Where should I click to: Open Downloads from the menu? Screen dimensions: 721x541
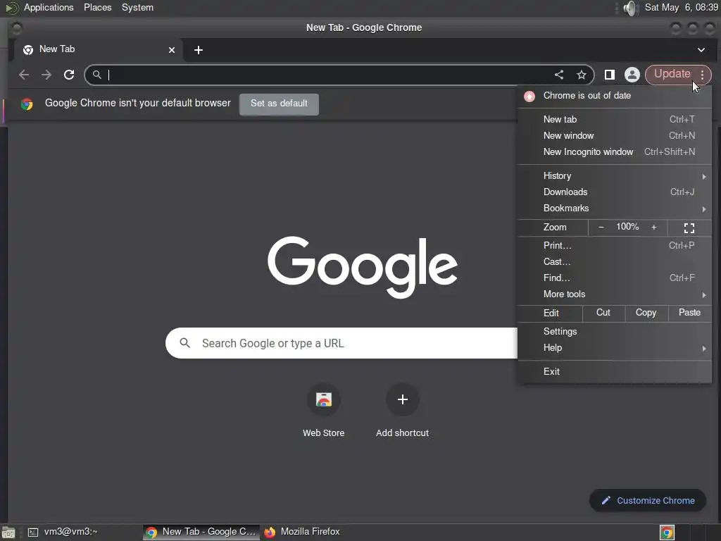[614, 192]
